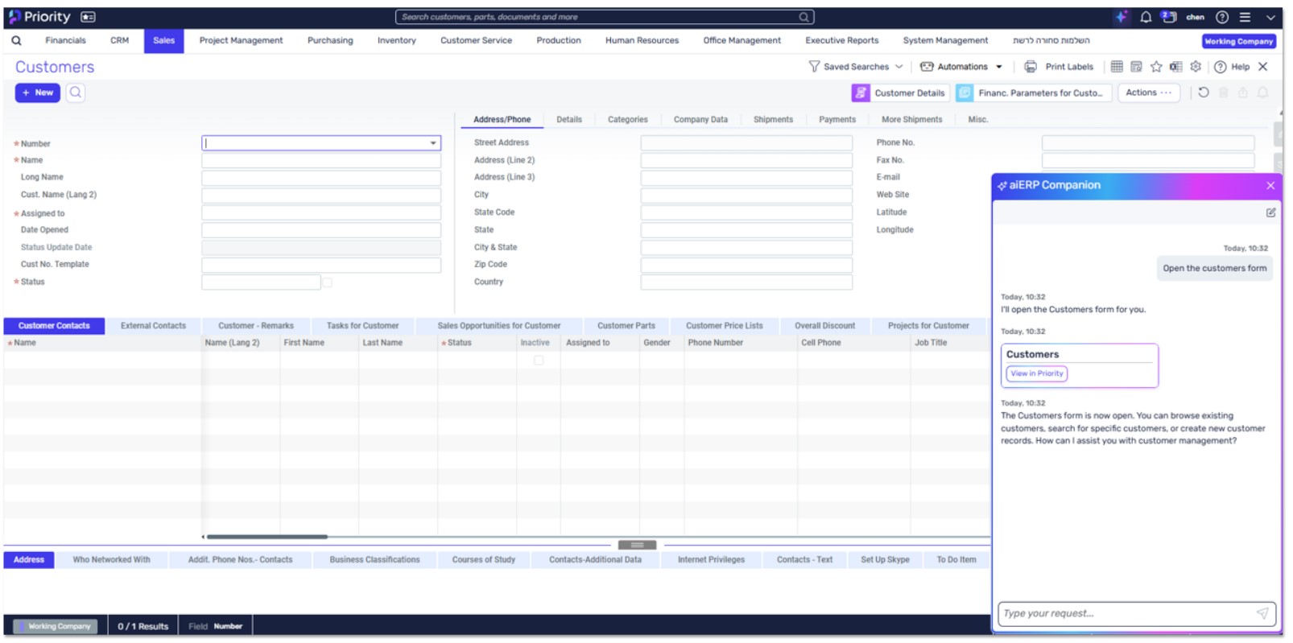Send the request with the paper plane icon
The image size is (1293, 643).
[x=1262, y=614]
